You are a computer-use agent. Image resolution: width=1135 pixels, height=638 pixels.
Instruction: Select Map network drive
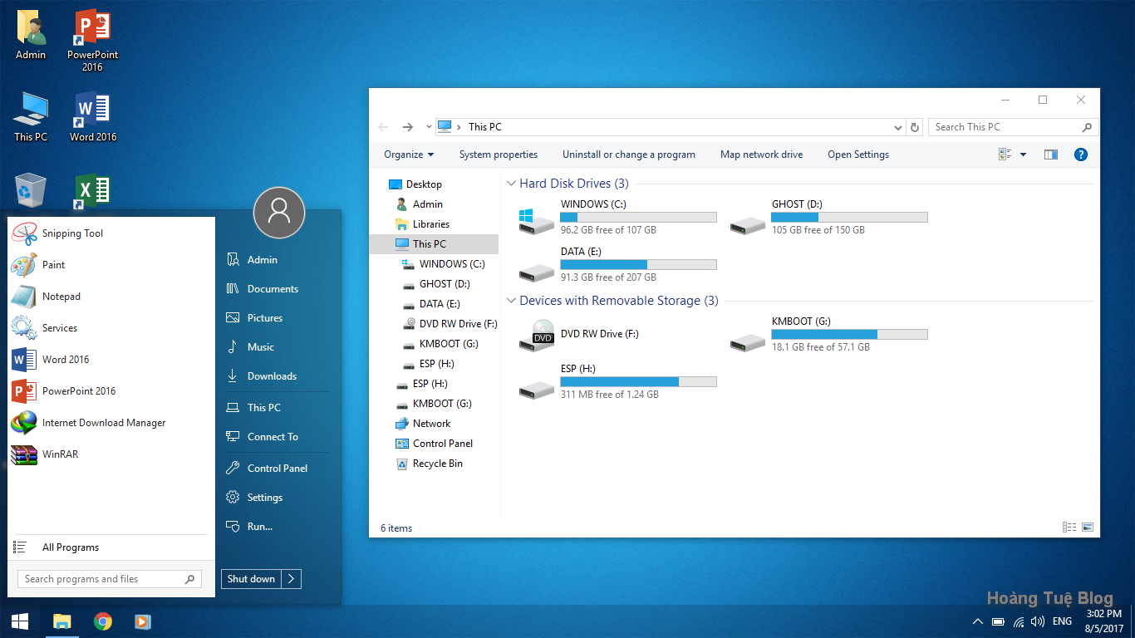[760, 154]
